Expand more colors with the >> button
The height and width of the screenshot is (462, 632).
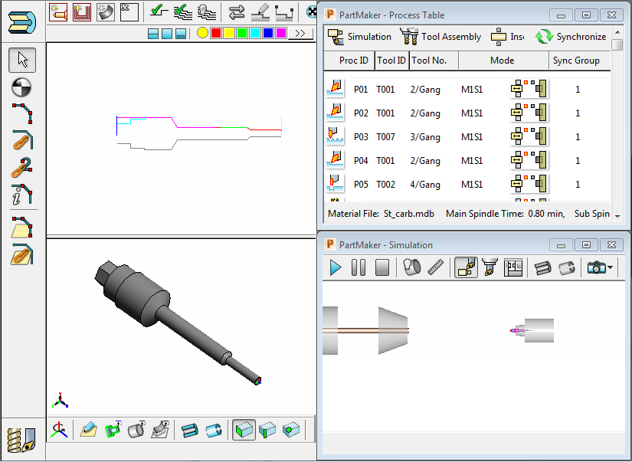[300, 34]
